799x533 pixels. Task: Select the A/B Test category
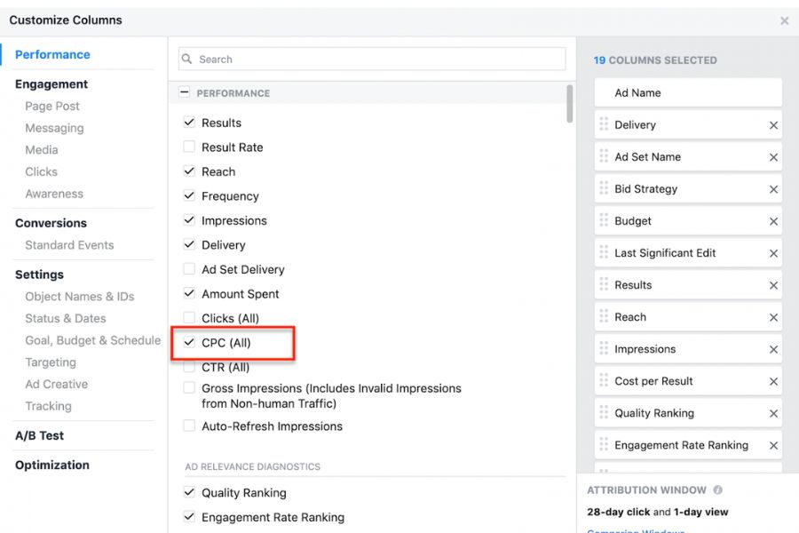(x=39, y=436)
